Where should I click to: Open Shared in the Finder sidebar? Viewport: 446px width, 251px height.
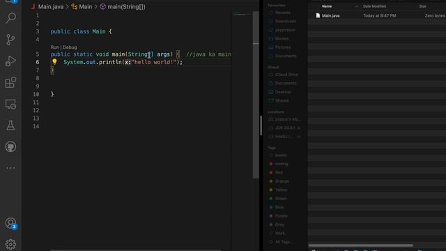pos(282,100)
